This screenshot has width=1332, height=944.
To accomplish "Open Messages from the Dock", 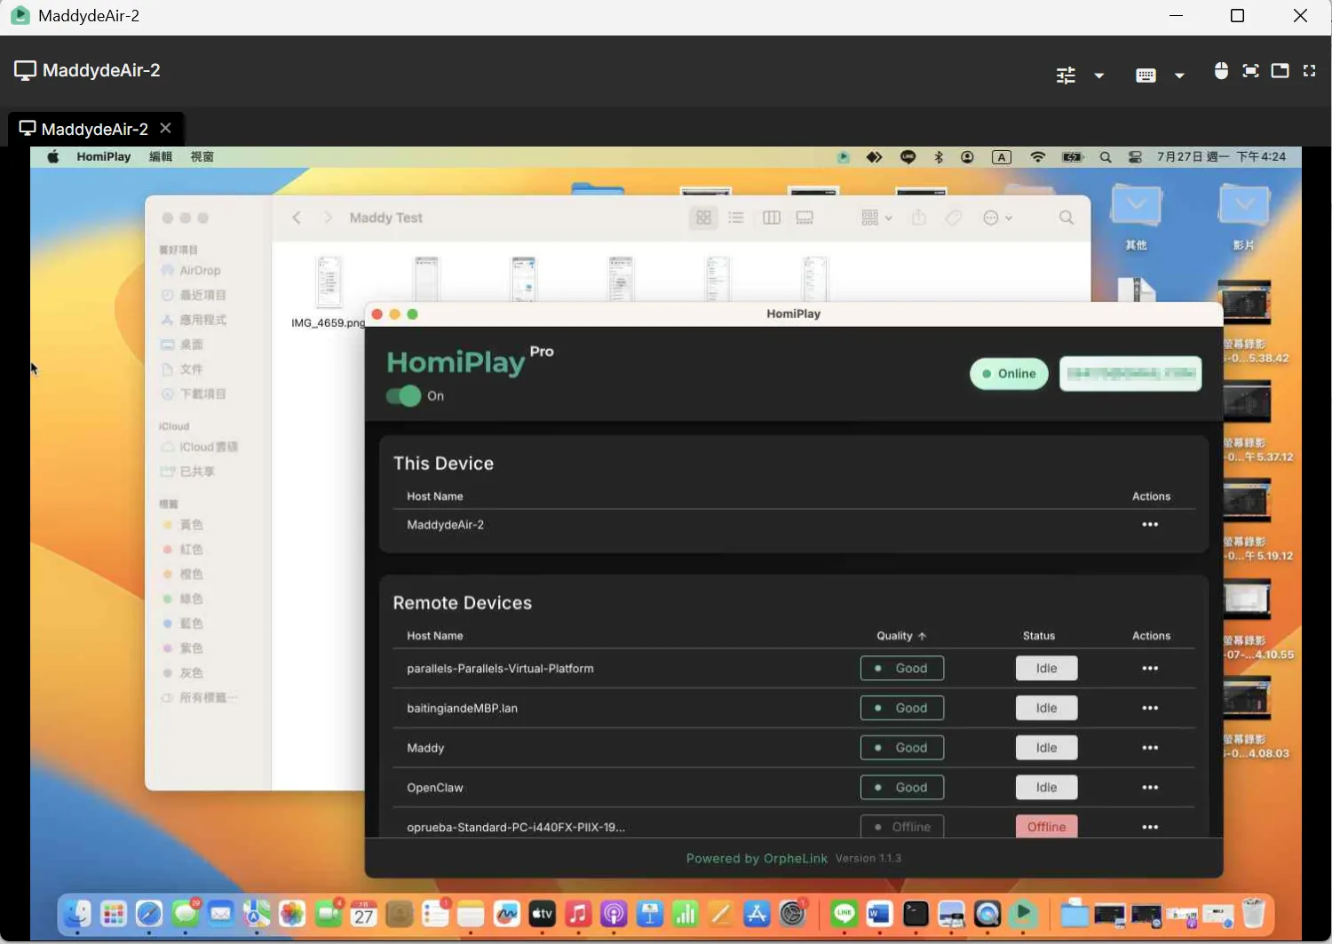I will point(186,914).
